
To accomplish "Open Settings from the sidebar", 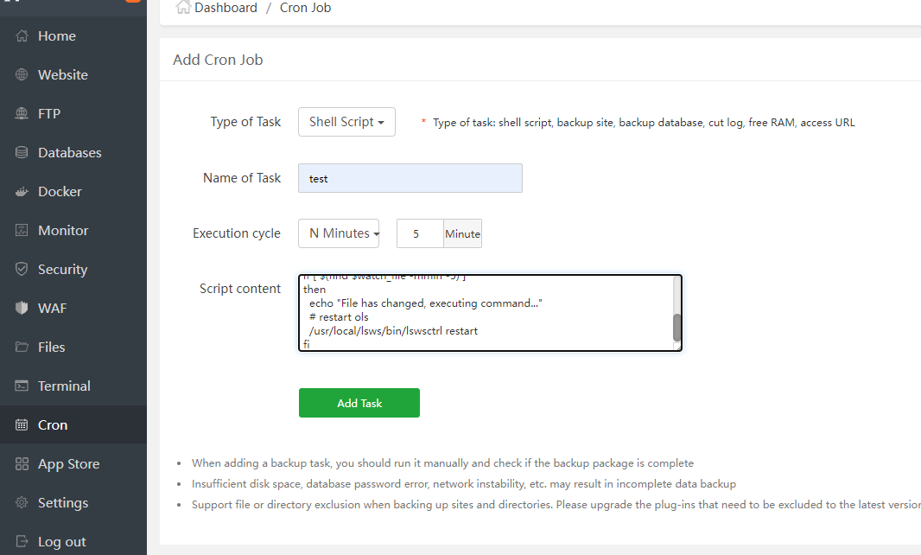I will coord(62,503).
